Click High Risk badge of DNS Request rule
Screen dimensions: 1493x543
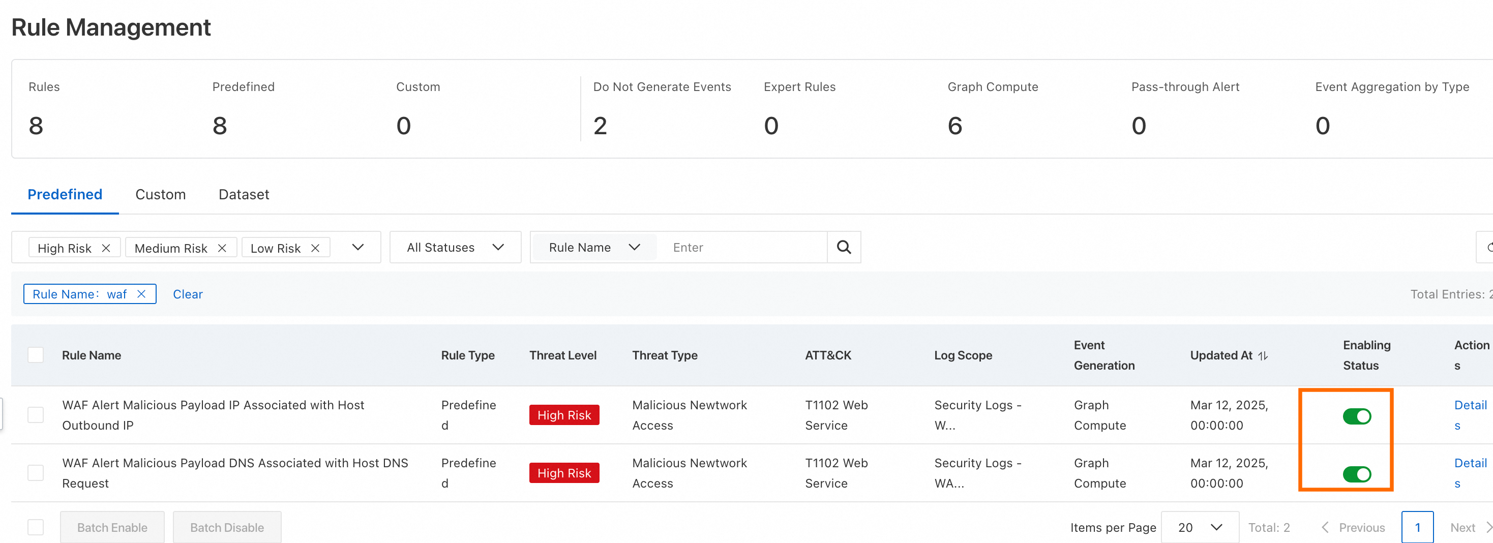click(564, 473)
